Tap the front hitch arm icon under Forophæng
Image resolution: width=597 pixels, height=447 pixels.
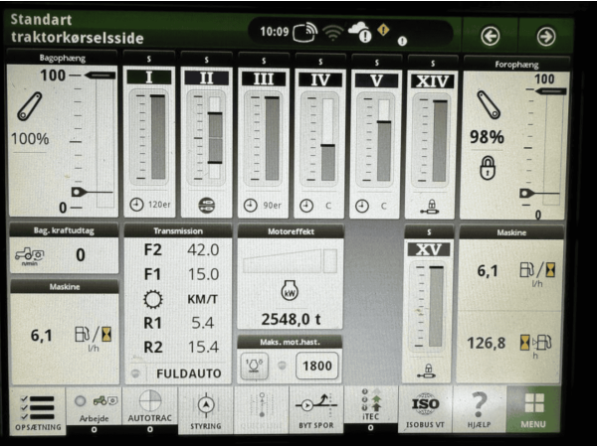point(489,104)
